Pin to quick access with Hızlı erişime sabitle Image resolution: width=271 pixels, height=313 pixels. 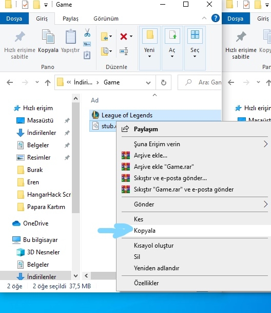coord(20,45)
